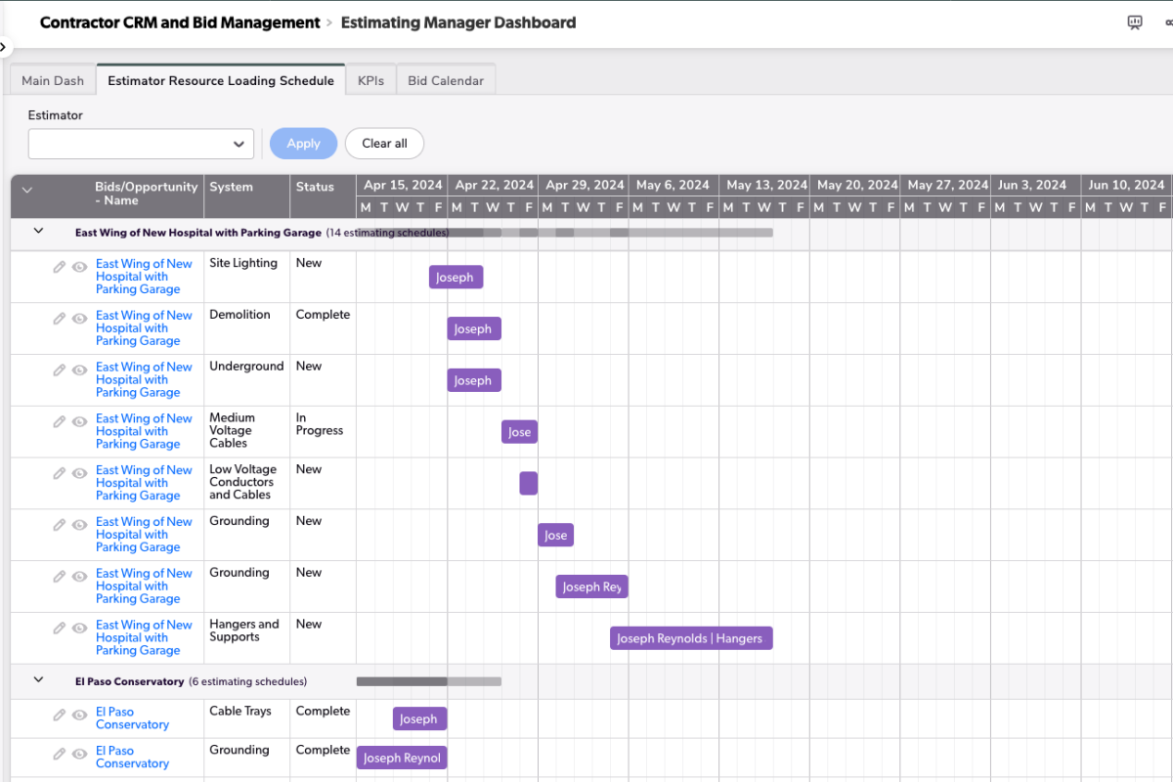Click edit pencil for Underground row
The width and height of the screenshot is (1173, 782).
tap(60, 369)
